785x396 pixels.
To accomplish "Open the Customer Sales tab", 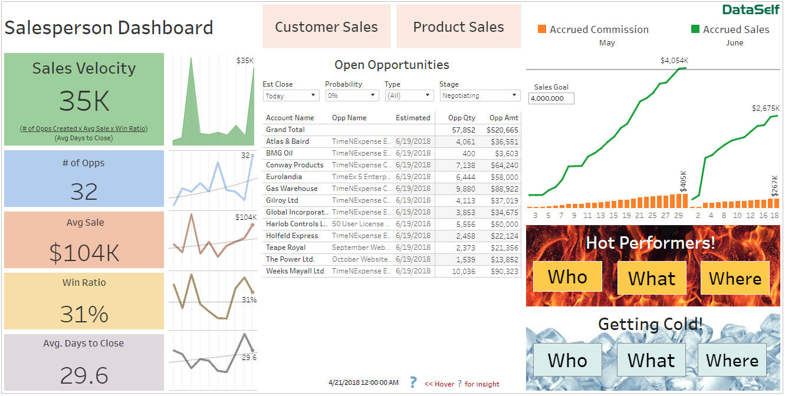I will pyautogui.click(x=326, y=27).
